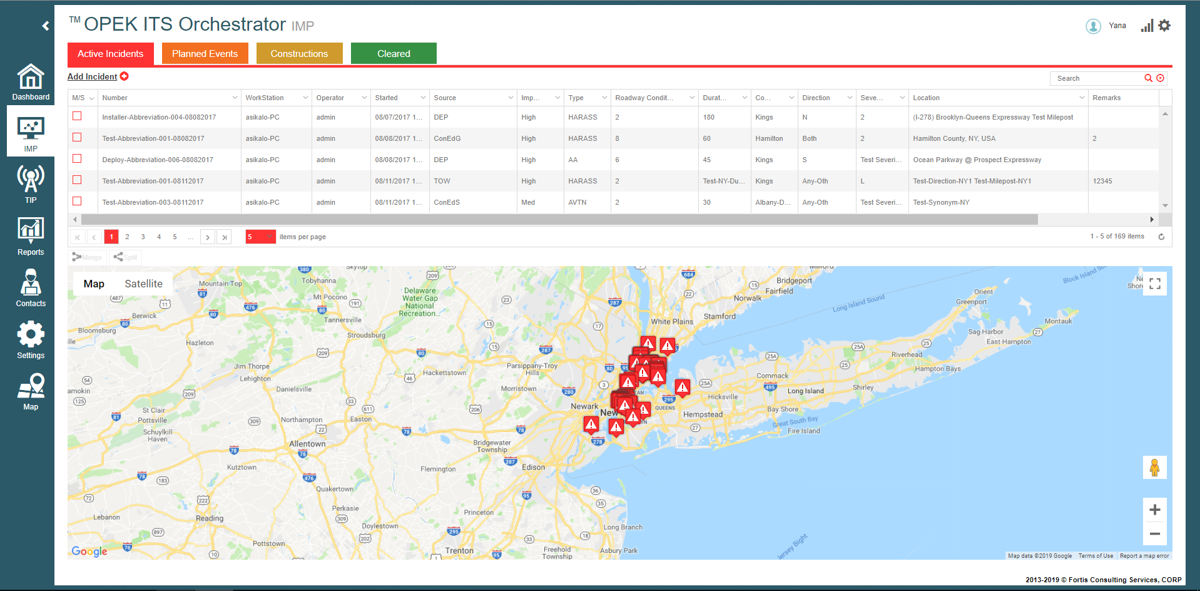The width and height of the screenshot is (1200, 591).
Task: Select checkbox for Installer-Abbreviation-004-08082017
Action: (x=77, y=116)
